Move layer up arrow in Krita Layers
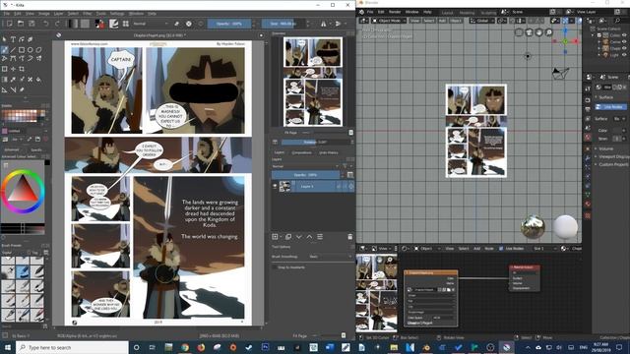The width and height of the screenshot is (630, 354). click(309, 237)
